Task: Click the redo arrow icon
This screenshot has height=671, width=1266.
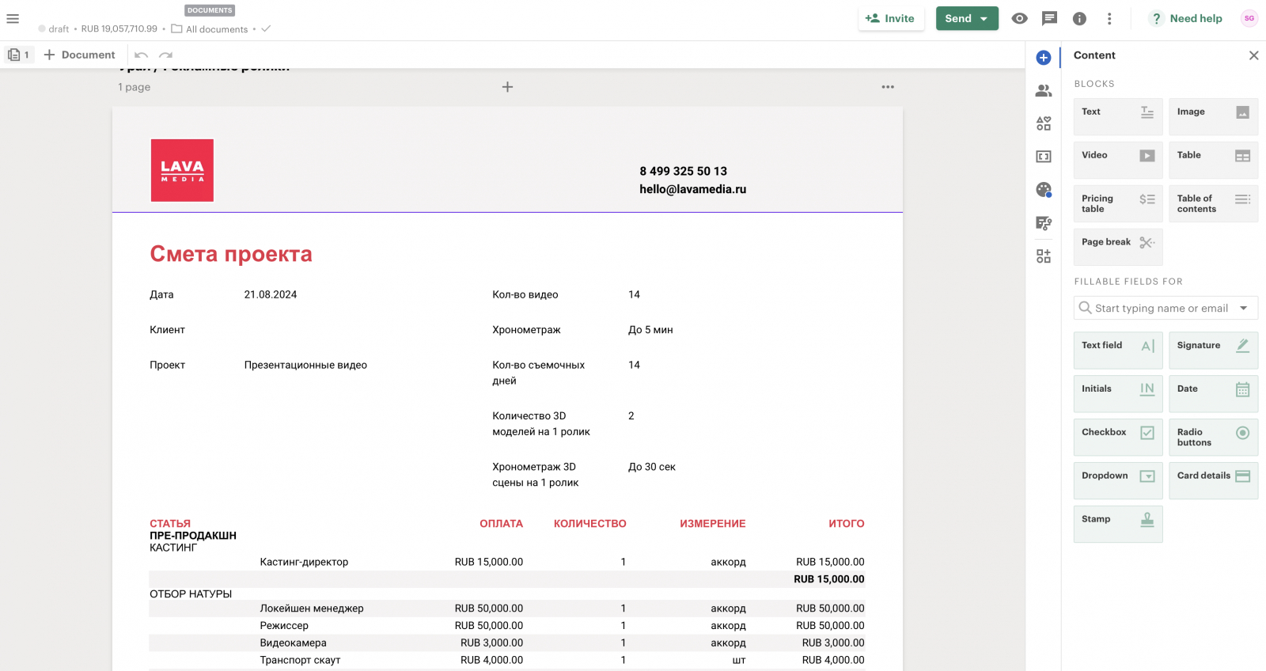Action: (165, 55)
